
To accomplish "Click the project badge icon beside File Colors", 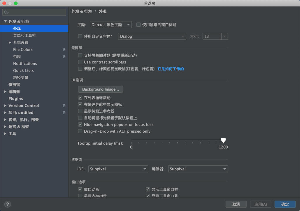I will coord(64,49).
